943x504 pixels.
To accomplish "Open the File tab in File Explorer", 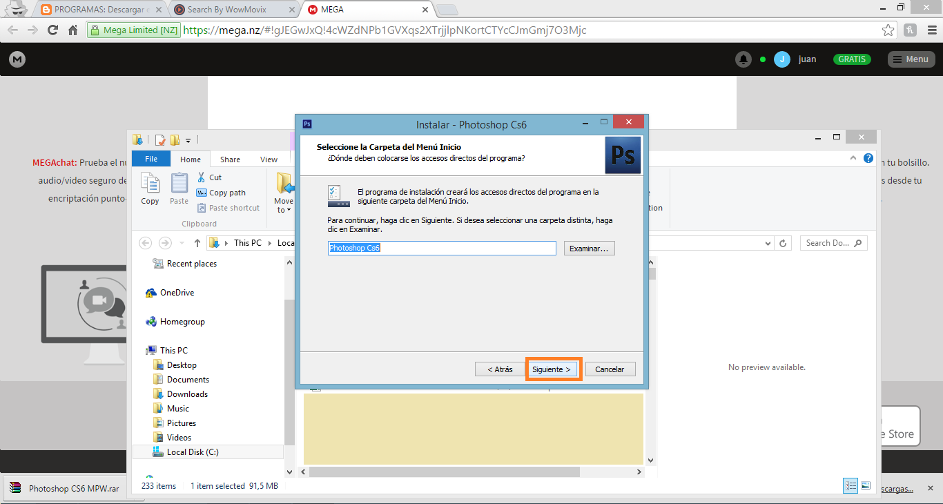I will coord(151,159).
